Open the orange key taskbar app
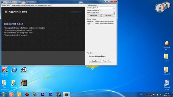The height and width of the screenshot is (97, 173). pos(19,95)
